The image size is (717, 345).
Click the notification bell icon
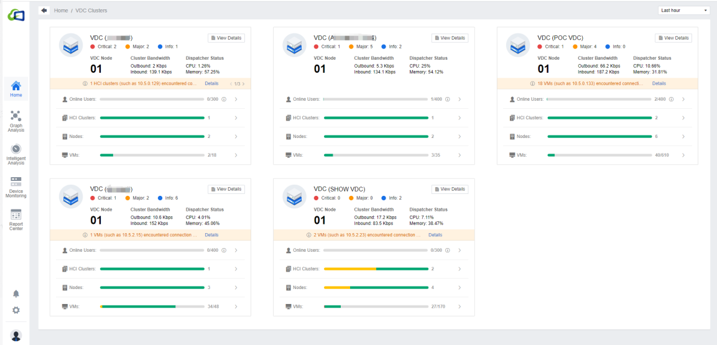pos(16,293)
